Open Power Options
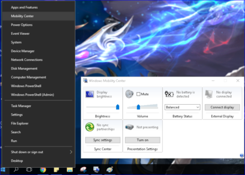245x175 pixels. click(38, 25)
